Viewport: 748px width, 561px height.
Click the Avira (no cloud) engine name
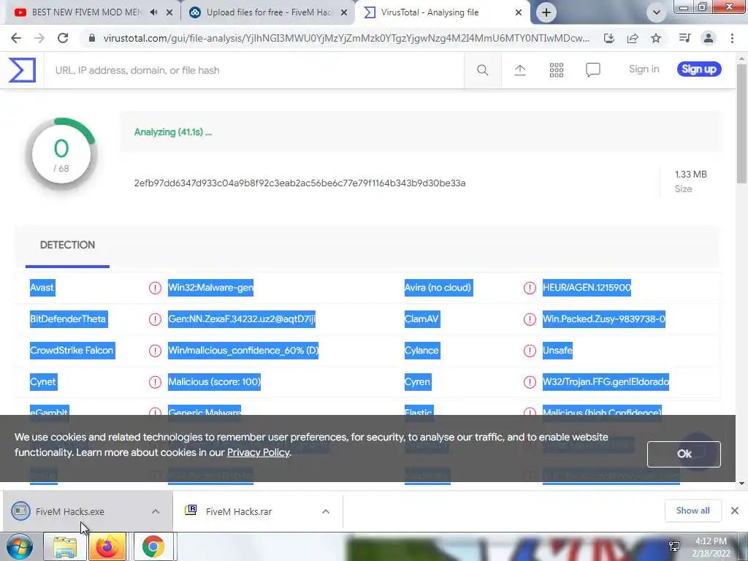[x=438, y=288]
